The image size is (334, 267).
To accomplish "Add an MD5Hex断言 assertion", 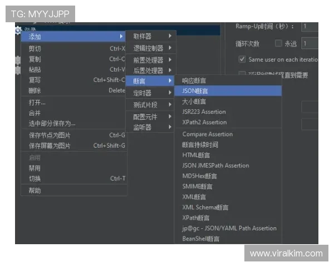I will coord(228,176).
